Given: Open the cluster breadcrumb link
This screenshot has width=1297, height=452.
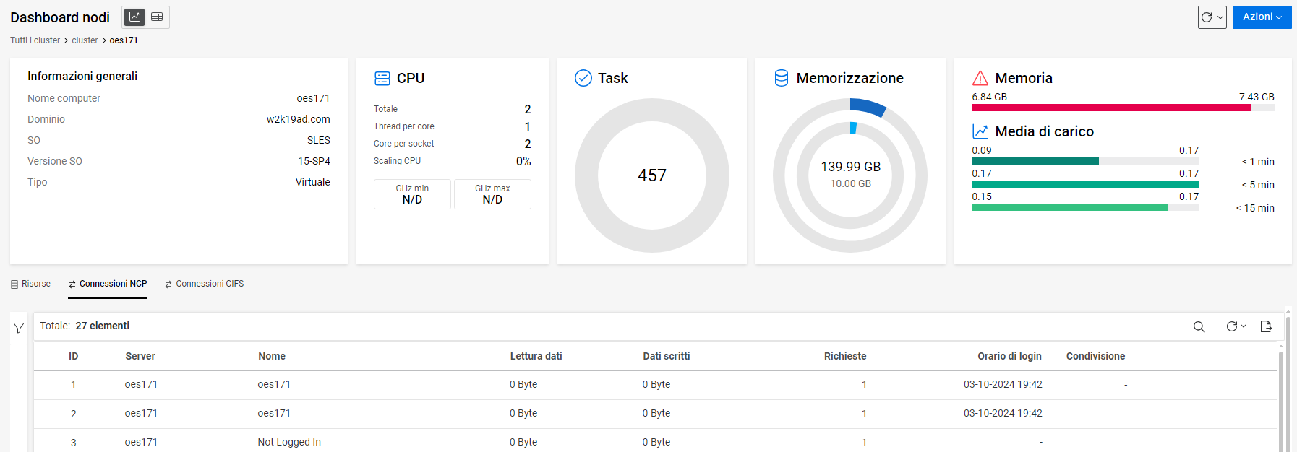Looking at the screenshot, I should (x=85, y=40).
